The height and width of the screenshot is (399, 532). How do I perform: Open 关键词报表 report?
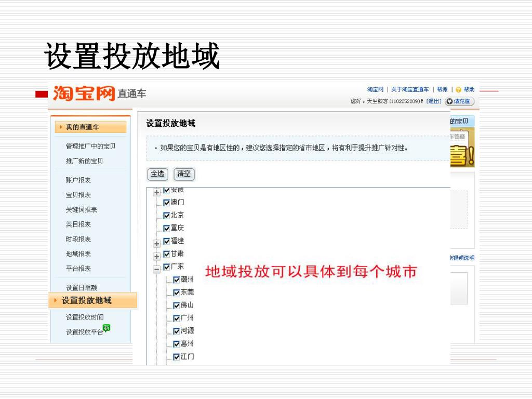click(81, 210)
